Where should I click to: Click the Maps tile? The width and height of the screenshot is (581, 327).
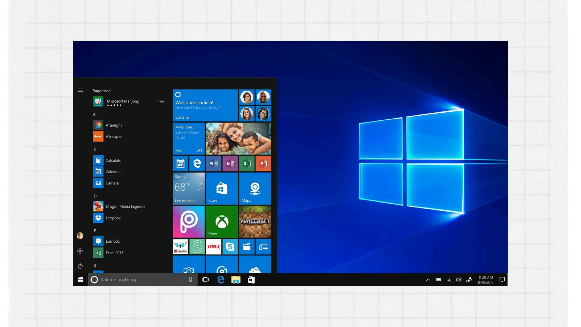[255, 188]
